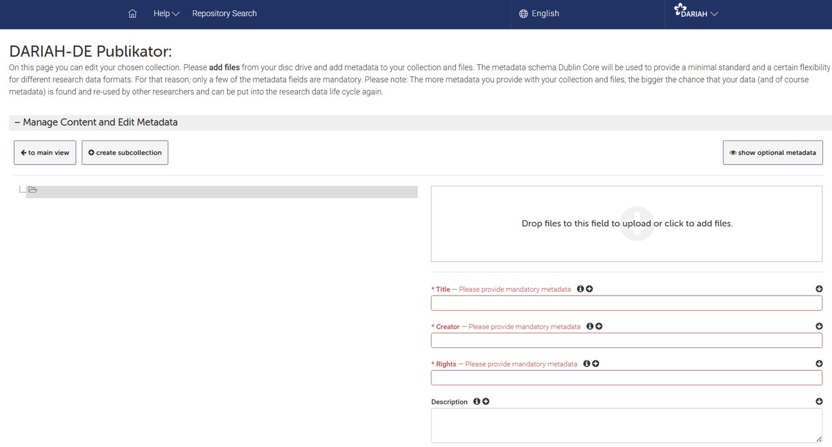Screen dimensions: 832x447
Task: Click the globe language icon
Action: (x=523, y=13)
